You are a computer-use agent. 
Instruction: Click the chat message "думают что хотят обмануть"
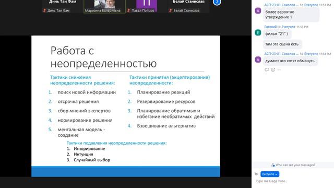[x=290, y=61]
